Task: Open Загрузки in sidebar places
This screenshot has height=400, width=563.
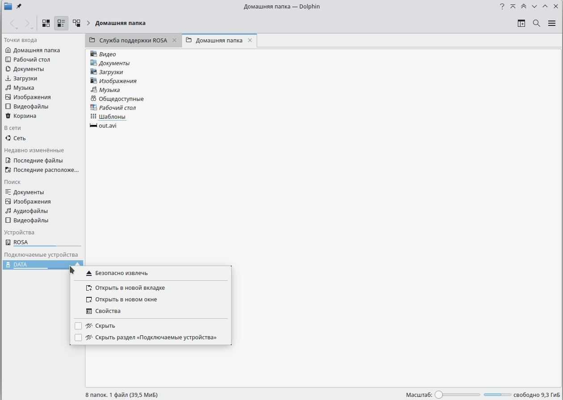Action: coord(43,78)
